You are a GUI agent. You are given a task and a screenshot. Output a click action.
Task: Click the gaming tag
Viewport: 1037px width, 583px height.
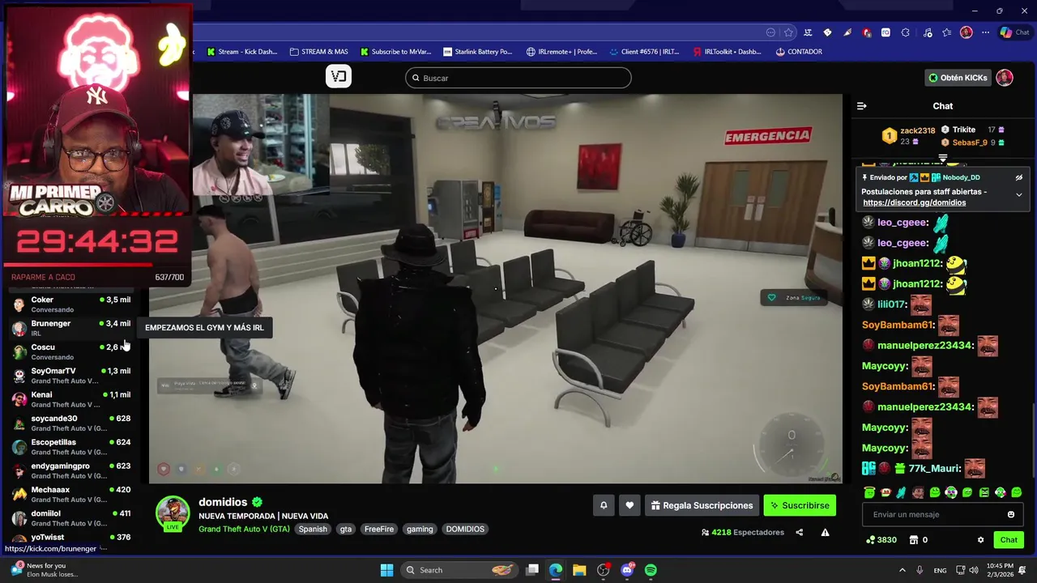click(420, 529)
